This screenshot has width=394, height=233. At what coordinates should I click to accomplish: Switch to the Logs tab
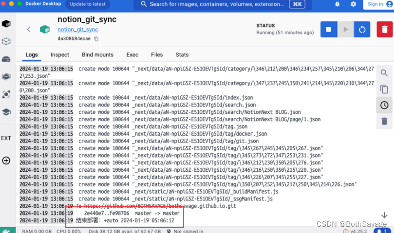click(x=32, y=55)
